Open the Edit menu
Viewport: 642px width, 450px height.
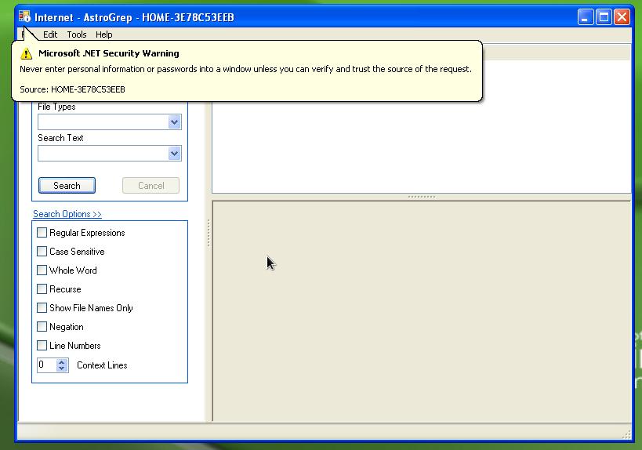(50, 34)
